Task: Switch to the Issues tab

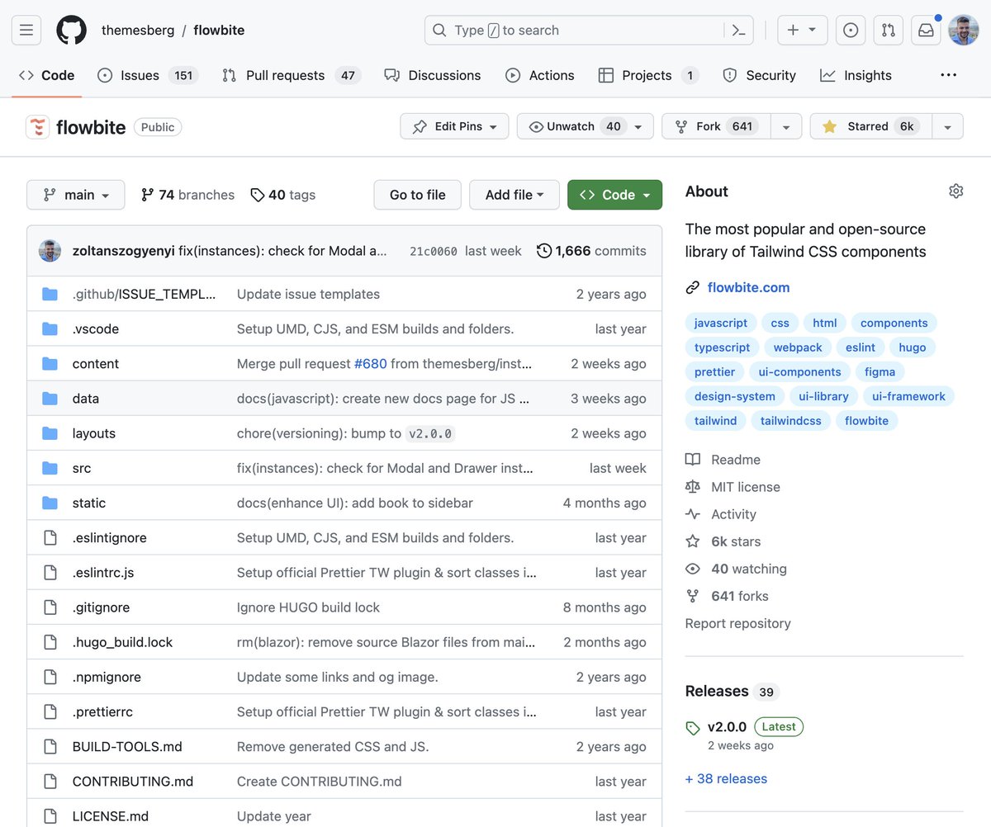Action: pyautogui.click(x=148, y=75)
